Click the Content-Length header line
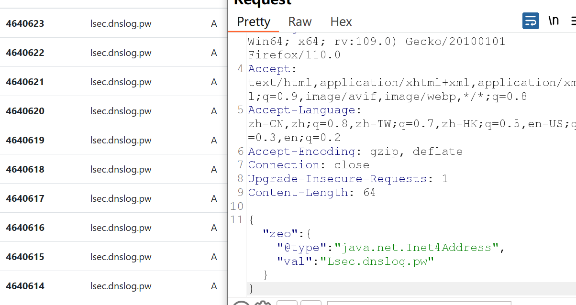The height and width of the screenshot is (305, 576). tap(311, 193)
